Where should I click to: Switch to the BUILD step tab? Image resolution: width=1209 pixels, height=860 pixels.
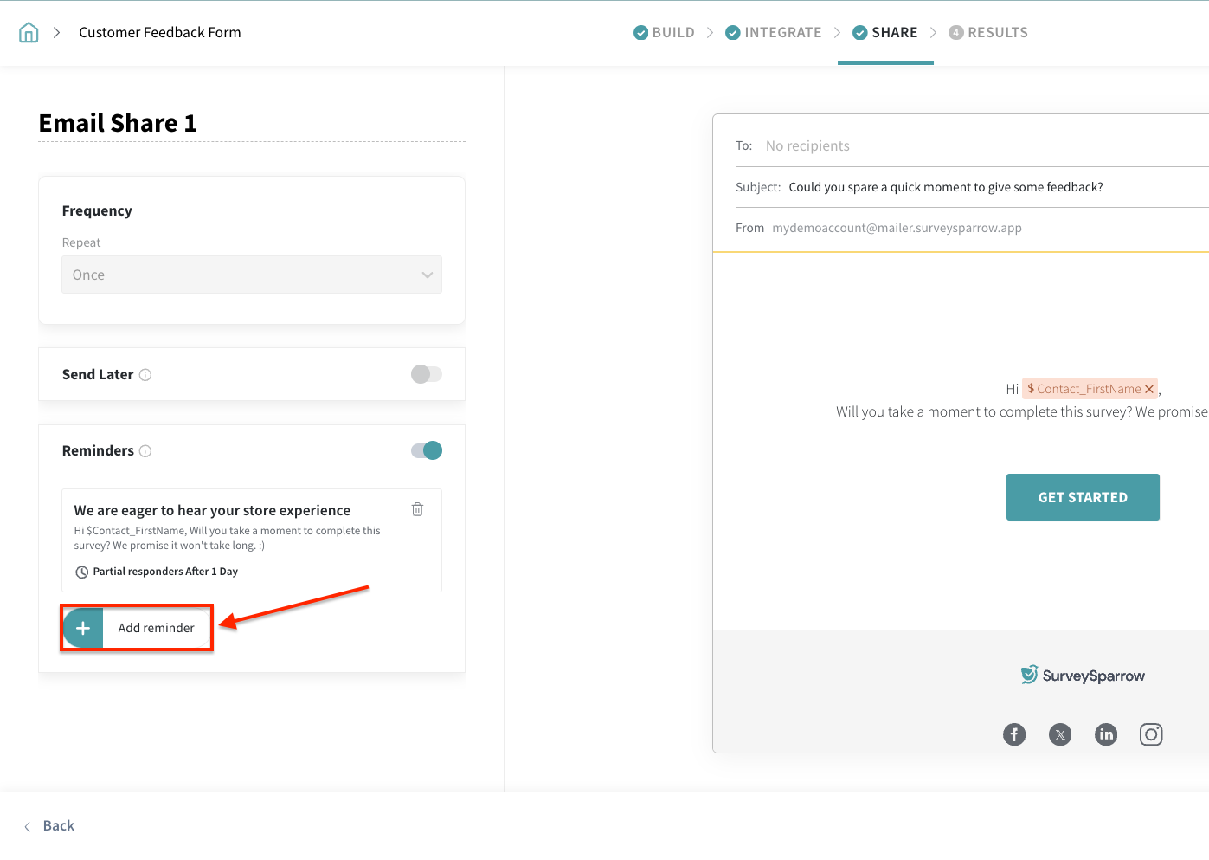(665, 33)
